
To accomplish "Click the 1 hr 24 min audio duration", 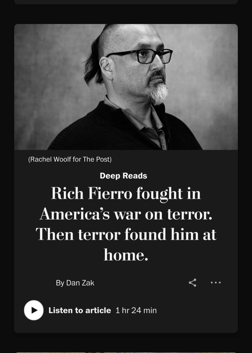I will tap(136, 310).
